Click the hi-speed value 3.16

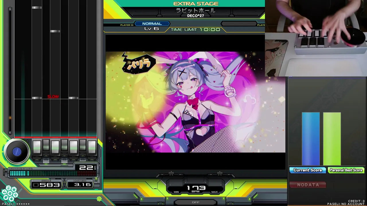83,185
